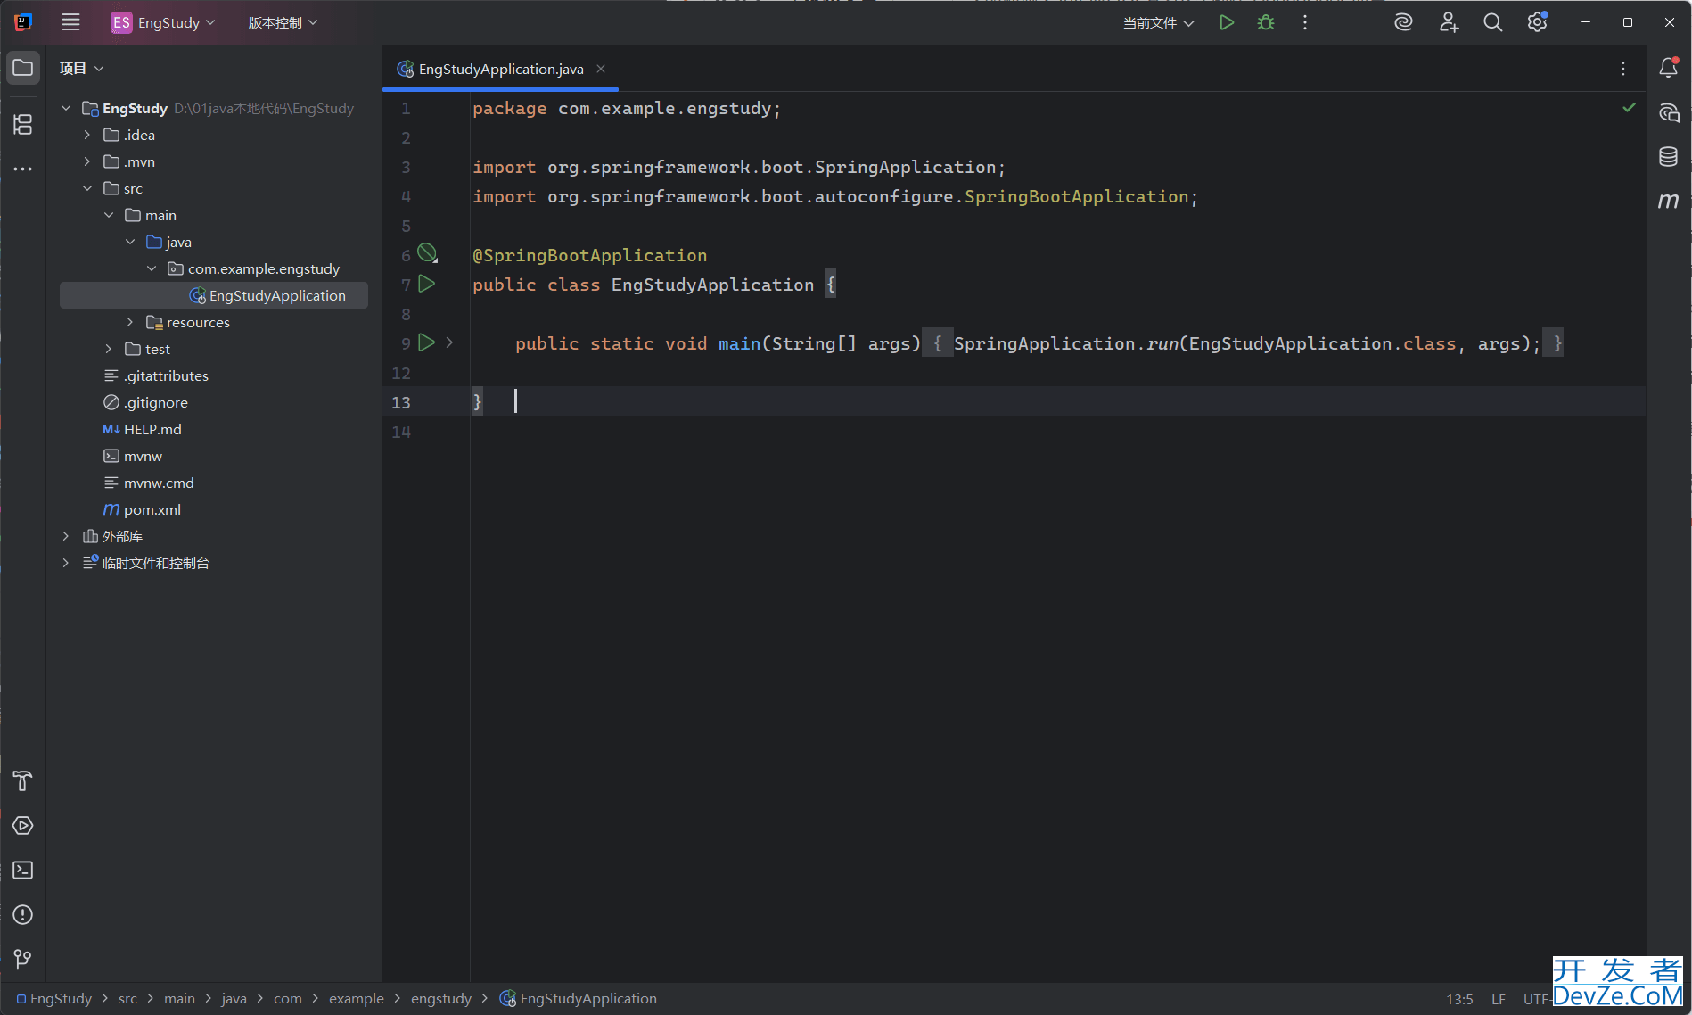Image resolution: width=1692 pixels, height=1015 pixels.
Task: Open the 当前文件 run configuration dropdown
Action: [1158, 22]
